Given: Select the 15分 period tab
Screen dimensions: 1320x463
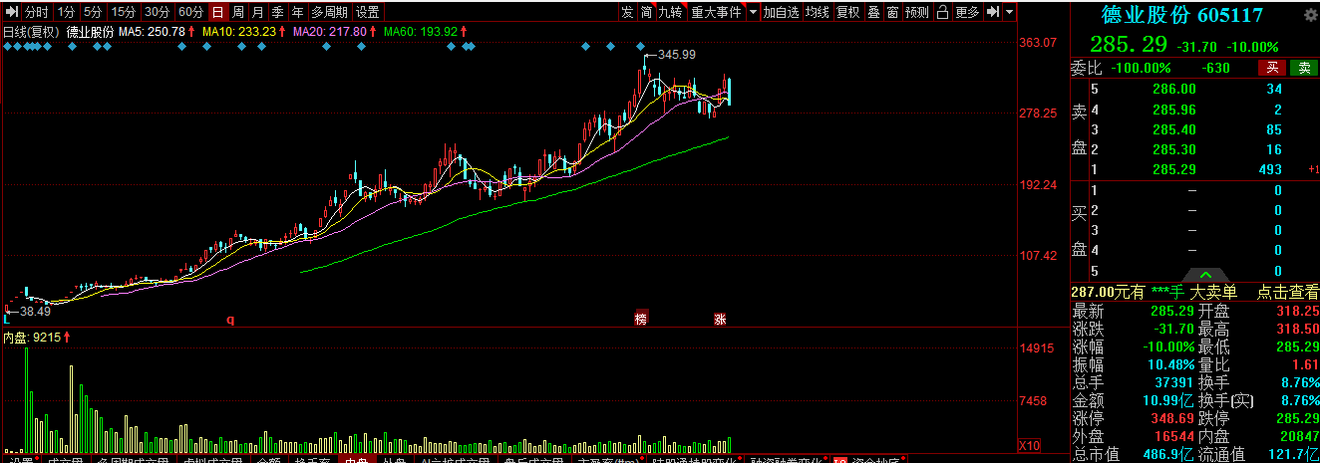Looking at the screenshot, I should (x=124, y=12).
